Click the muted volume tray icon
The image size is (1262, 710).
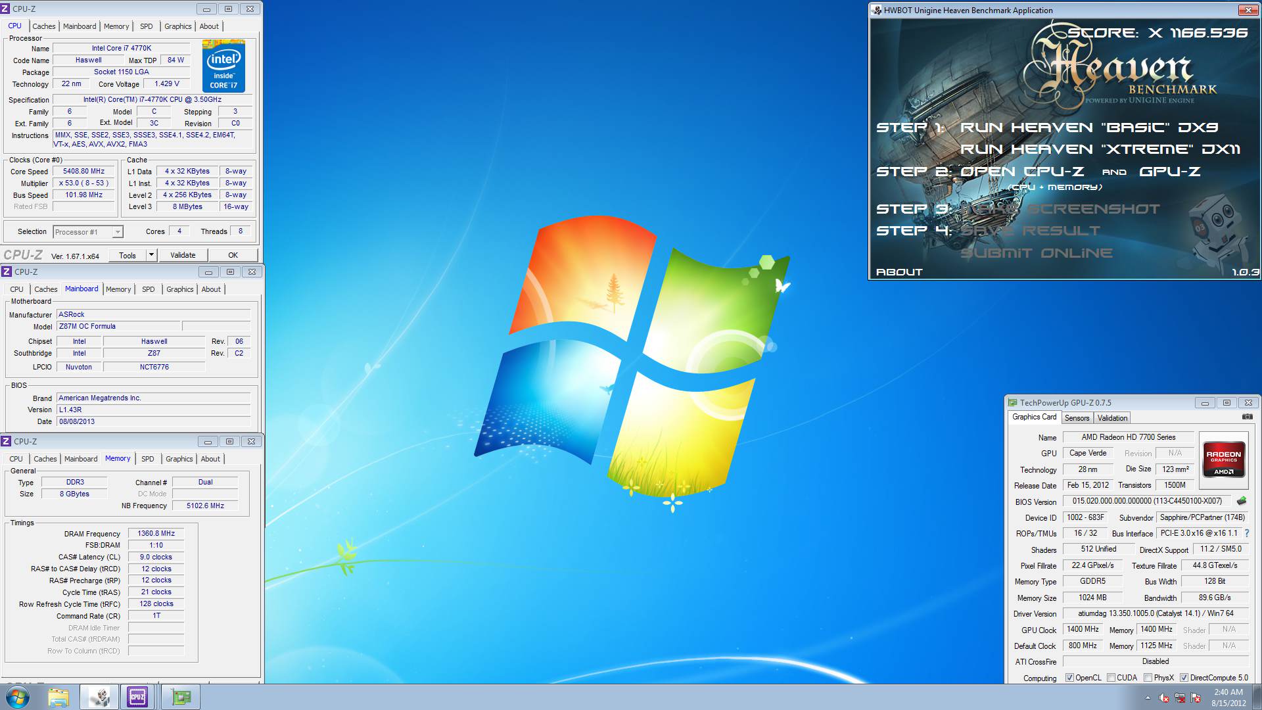click(1164, 698)
